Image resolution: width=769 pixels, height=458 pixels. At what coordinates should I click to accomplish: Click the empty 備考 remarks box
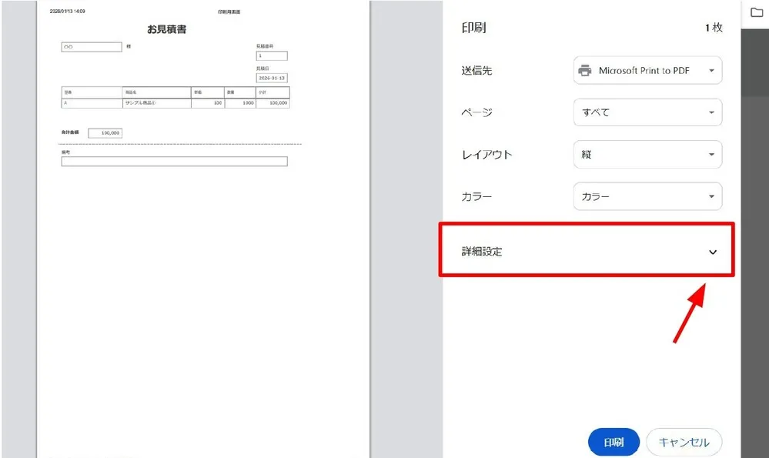pyautogui.click(x=174, y=162)
